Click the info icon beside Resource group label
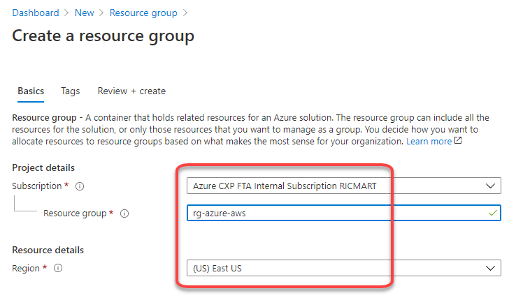This screenshot has width=523, height=307. click(124, 214)
